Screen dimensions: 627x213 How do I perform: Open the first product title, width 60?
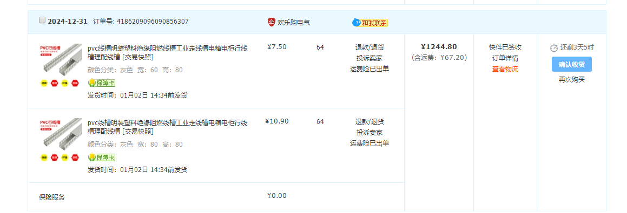[168, 53]
